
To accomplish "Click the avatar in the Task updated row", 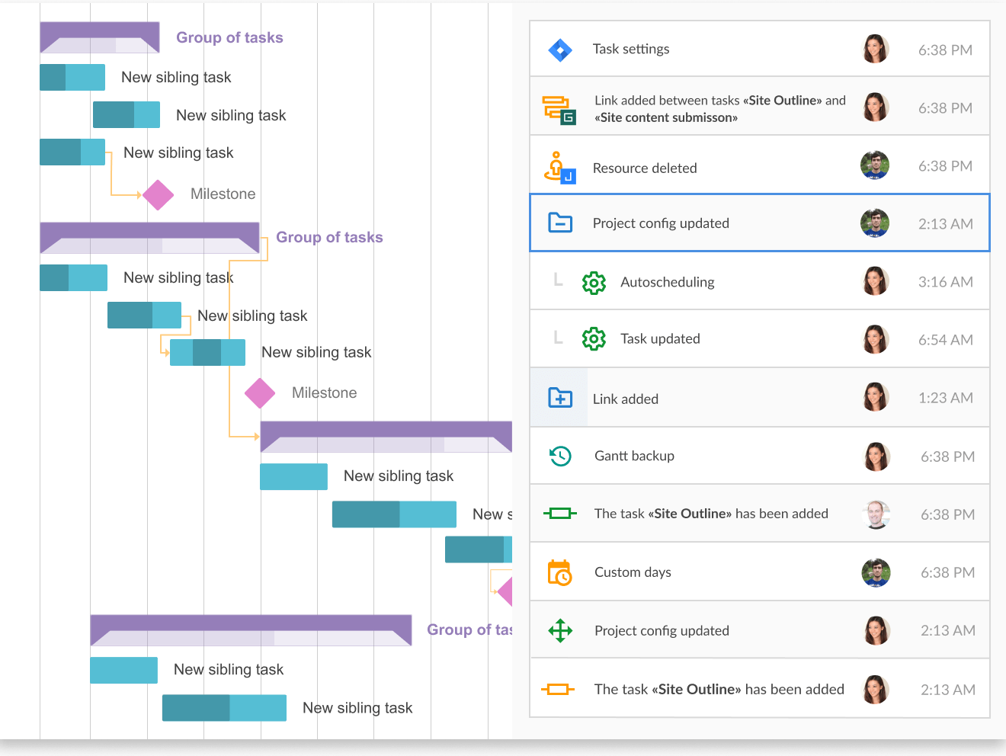I will pyautogui.click(x=876, y=339).
